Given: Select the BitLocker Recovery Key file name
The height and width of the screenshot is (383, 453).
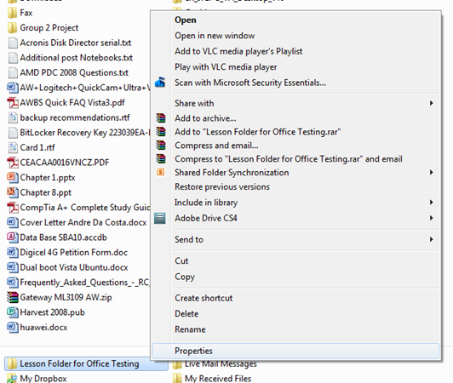Looking at the screenshot, I should (x=85, y=133).
